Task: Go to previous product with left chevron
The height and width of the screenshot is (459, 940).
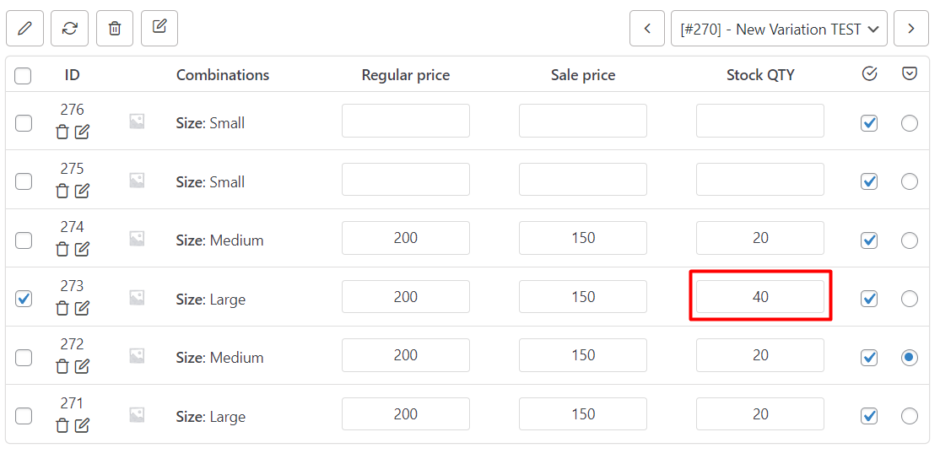Action: tap(647, 28)
